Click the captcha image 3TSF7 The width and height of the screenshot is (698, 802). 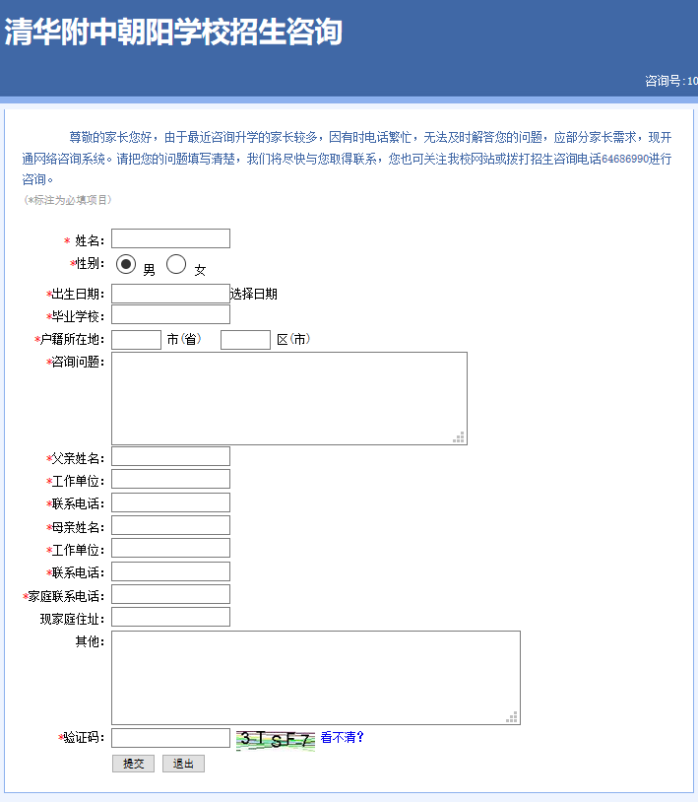click(276, 740)
